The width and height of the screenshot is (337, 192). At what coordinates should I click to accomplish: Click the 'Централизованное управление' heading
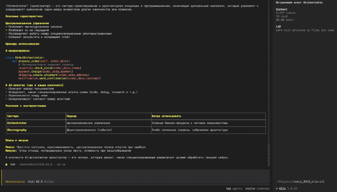click(x=27, y=23)
